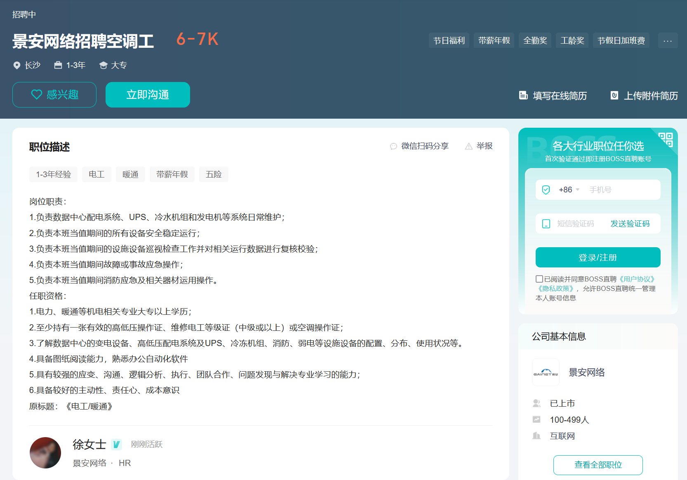Click the shield icon in phone field
The height and width of the screenshot is (480, 687).
coord(546,190)
